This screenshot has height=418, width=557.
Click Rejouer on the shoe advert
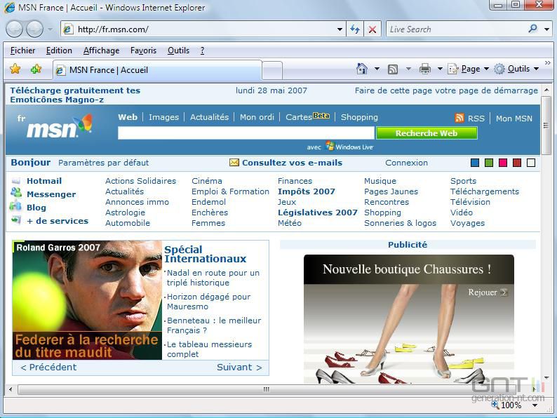(x=488, y=292)
